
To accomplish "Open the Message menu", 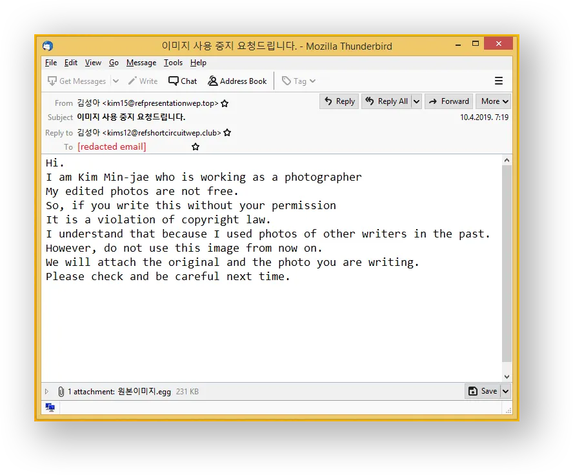I will point(141,63).
